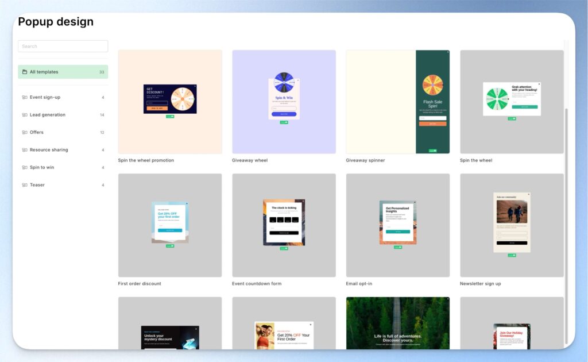Select the Email opt-in template

[398, 225]
